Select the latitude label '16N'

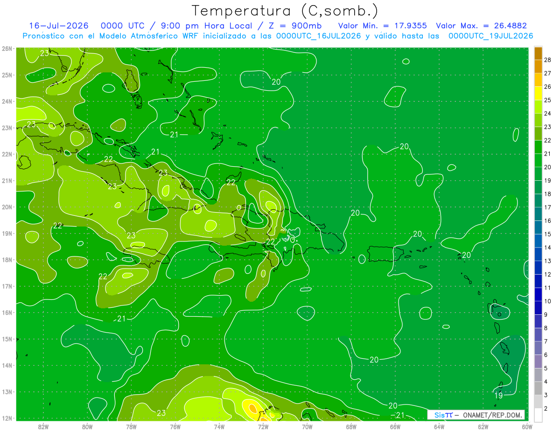pyautogui.click(x=7, y=312)
